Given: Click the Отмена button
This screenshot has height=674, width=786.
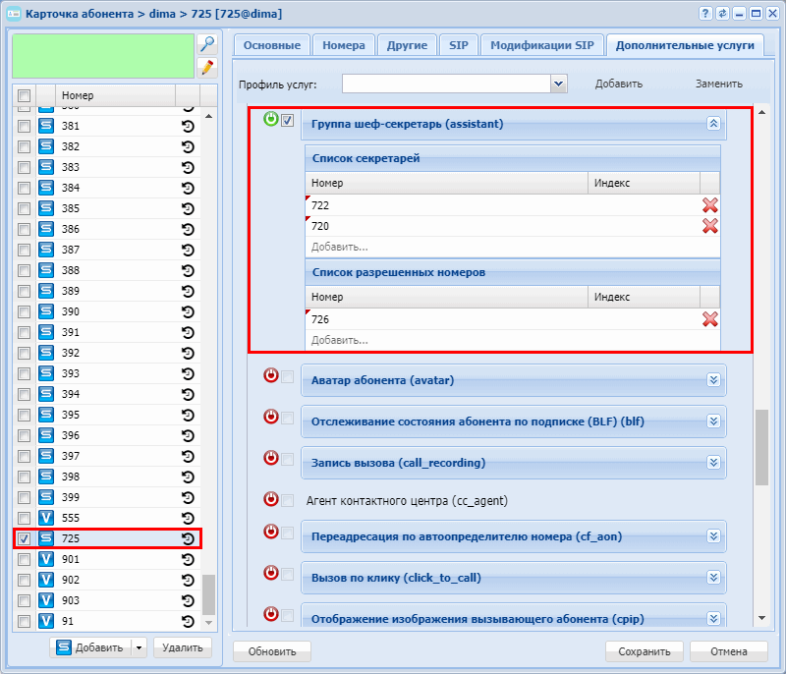Looking at the screenshot, I should pos(728,651).
